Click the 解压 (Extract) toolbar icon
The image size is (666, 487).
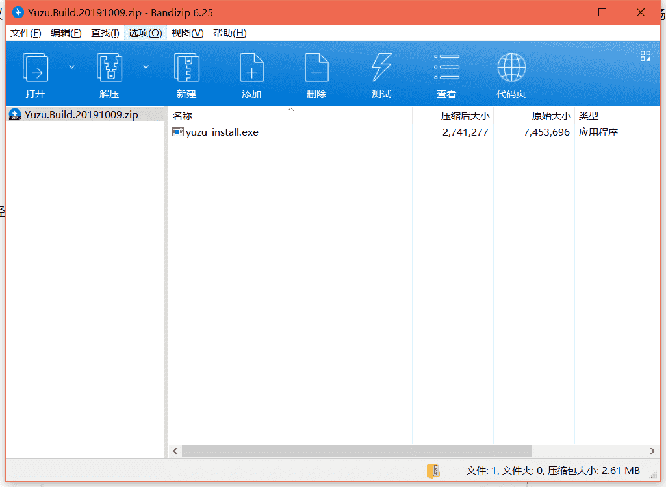click(110, 68)
